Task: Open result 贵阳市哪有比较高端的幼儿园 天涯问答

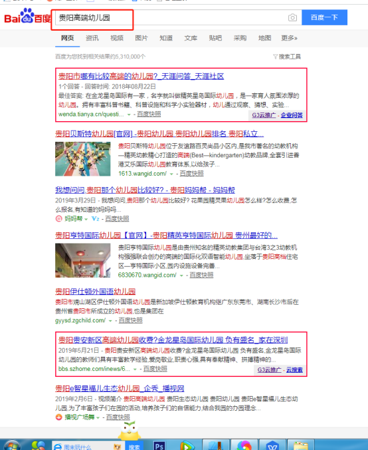Action: [x=141, y=77]
